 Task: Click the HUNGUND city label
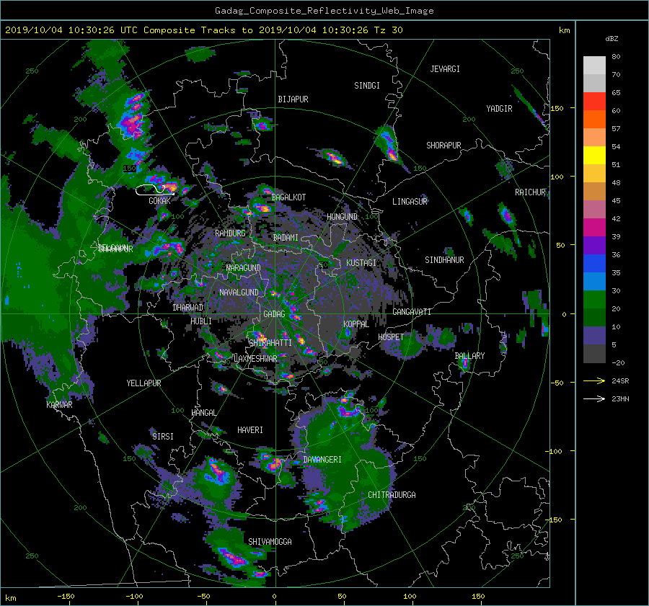342,217
